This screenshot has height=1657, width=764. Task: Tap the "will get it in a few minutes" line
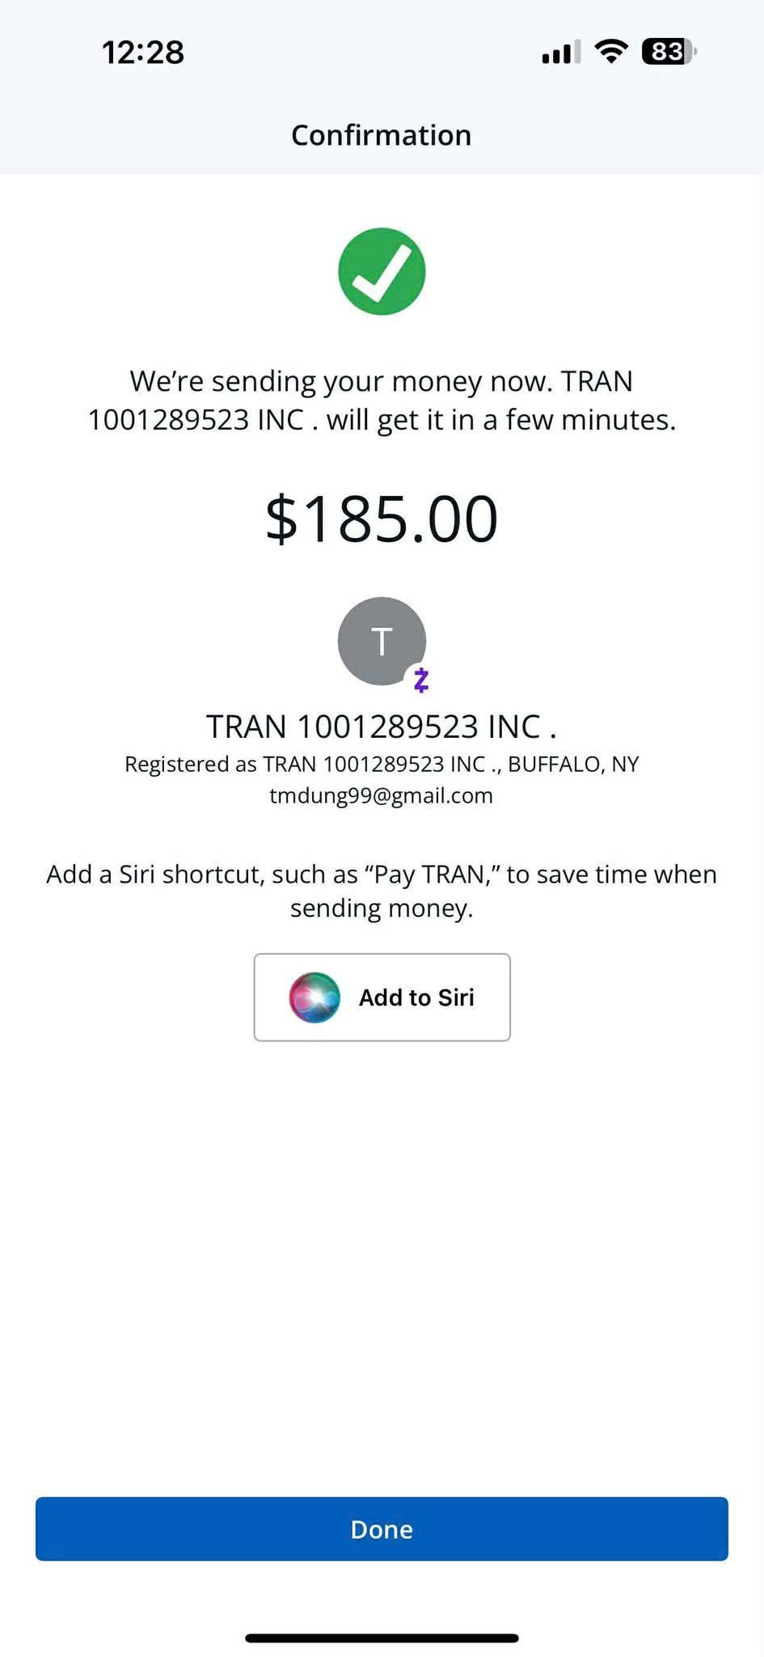(500, 420)
